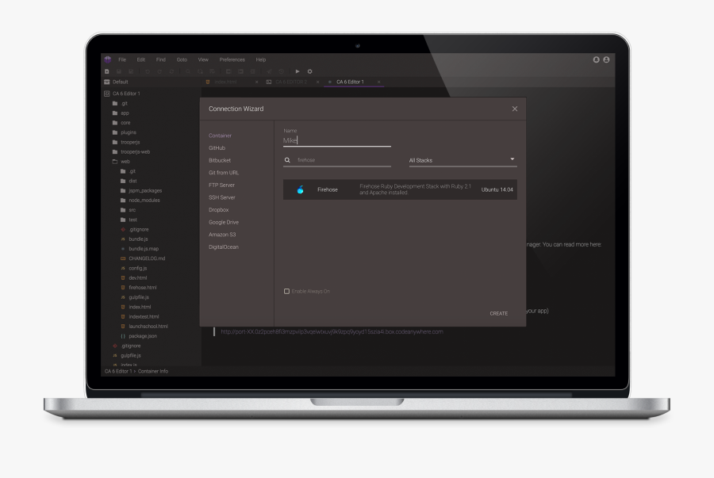The height and width of the screenshot is (478, 714).
Task: Click the Run play icon in toolbar
Action: 297,71
